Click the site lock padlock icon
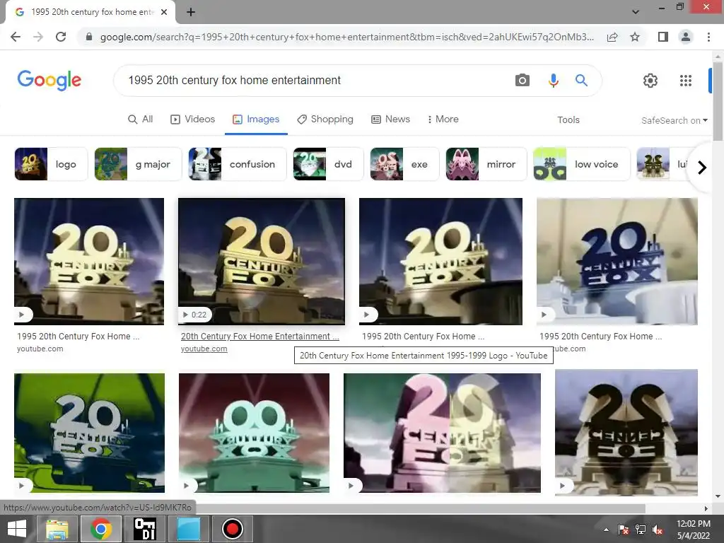 coord(89,37)
